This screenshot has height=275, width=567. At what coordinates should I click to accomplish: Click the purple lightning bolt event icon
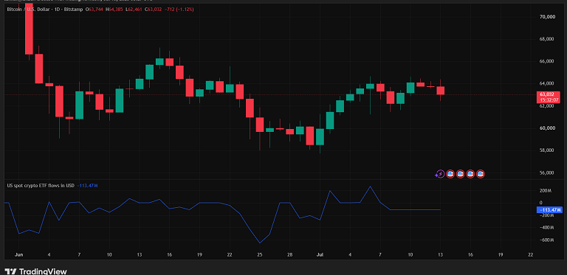pos(440,174)
